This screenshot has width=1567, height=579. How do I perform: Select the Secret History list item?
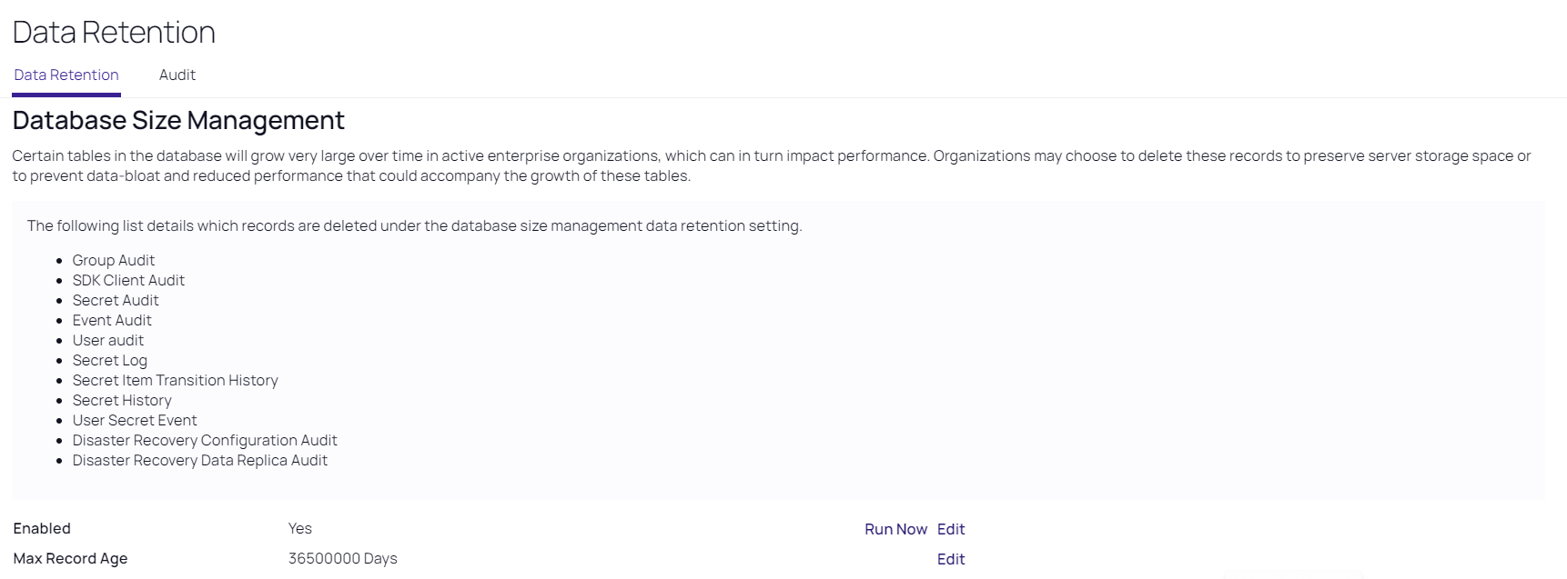pyautogui.click(x=122, y=401)
